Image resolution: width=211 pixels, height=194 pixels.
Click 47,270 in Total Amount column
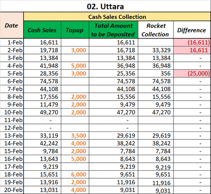(x=114, y=112)
